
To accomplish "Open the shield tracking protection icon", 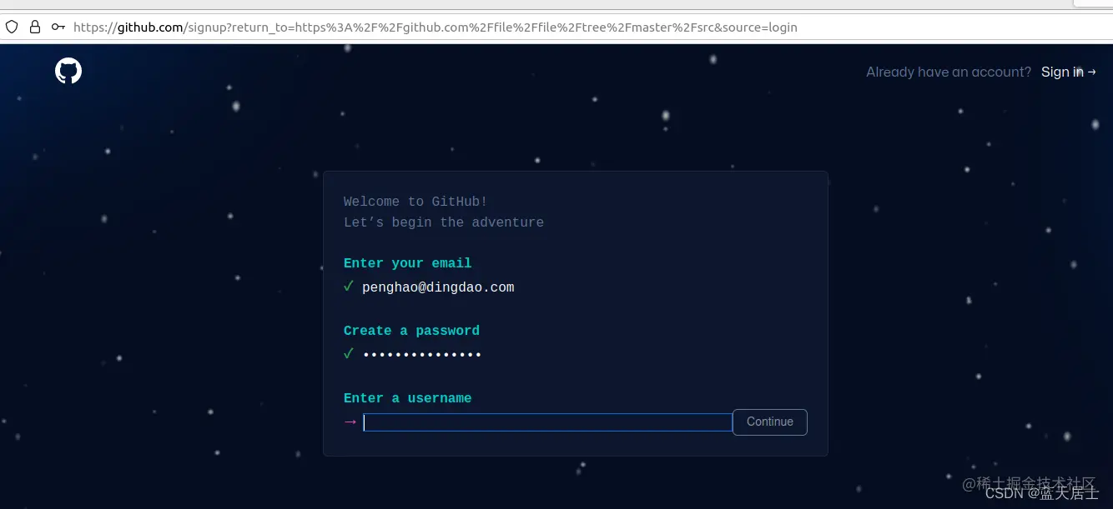I will click(12, 27).
